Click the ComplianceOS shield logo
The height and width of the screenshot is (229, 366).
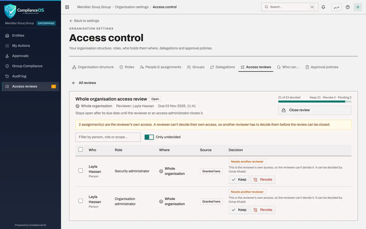tap(10, 11)
